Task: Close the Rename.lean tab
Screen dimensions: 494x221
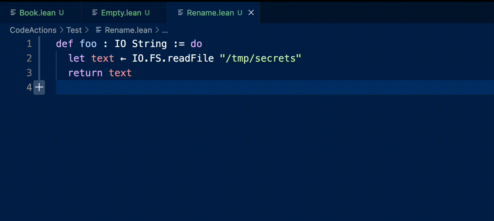Action: point(251,12)
